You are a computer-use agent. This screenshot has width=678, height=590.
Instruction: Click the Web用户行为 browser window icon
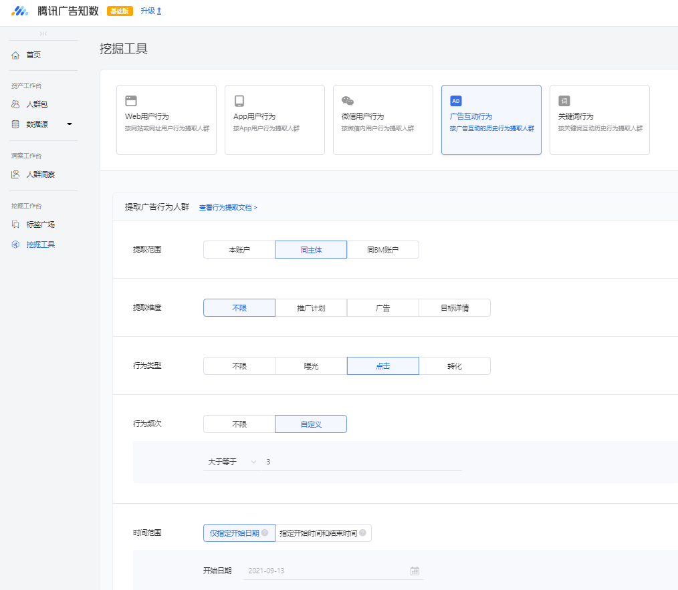[131, 101]
